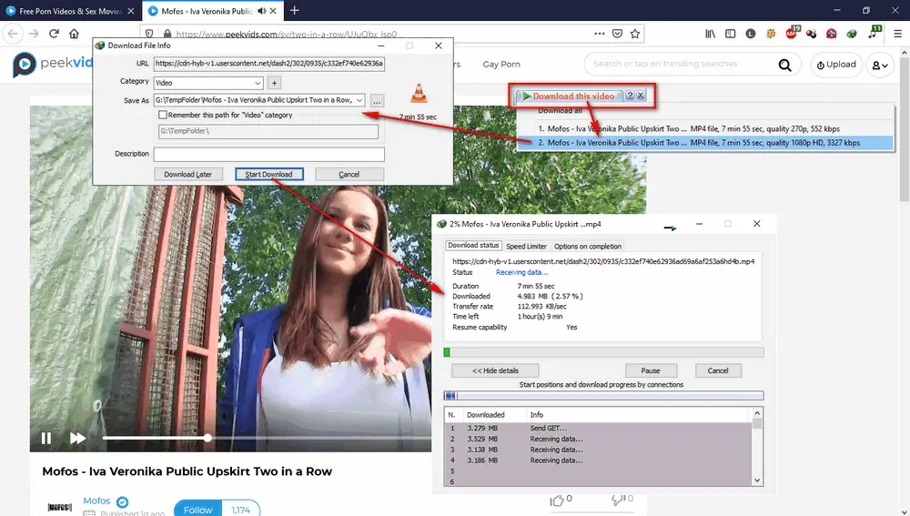Screen dimensions: 910x516
Task: Cancel the Download File Info dialog
Action: (349, 174)
